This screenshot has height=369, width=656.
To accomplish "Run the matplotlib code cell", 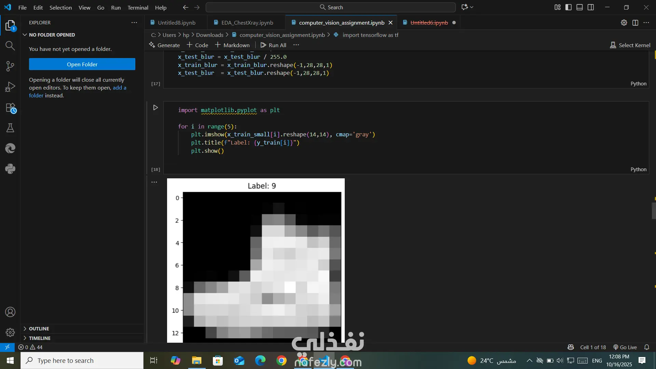I will tap(155, 108).
